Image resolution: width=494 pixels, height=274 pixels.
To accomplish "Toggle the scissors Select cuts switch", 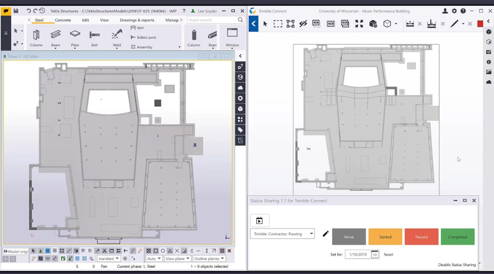I will (x=104, y=251).
